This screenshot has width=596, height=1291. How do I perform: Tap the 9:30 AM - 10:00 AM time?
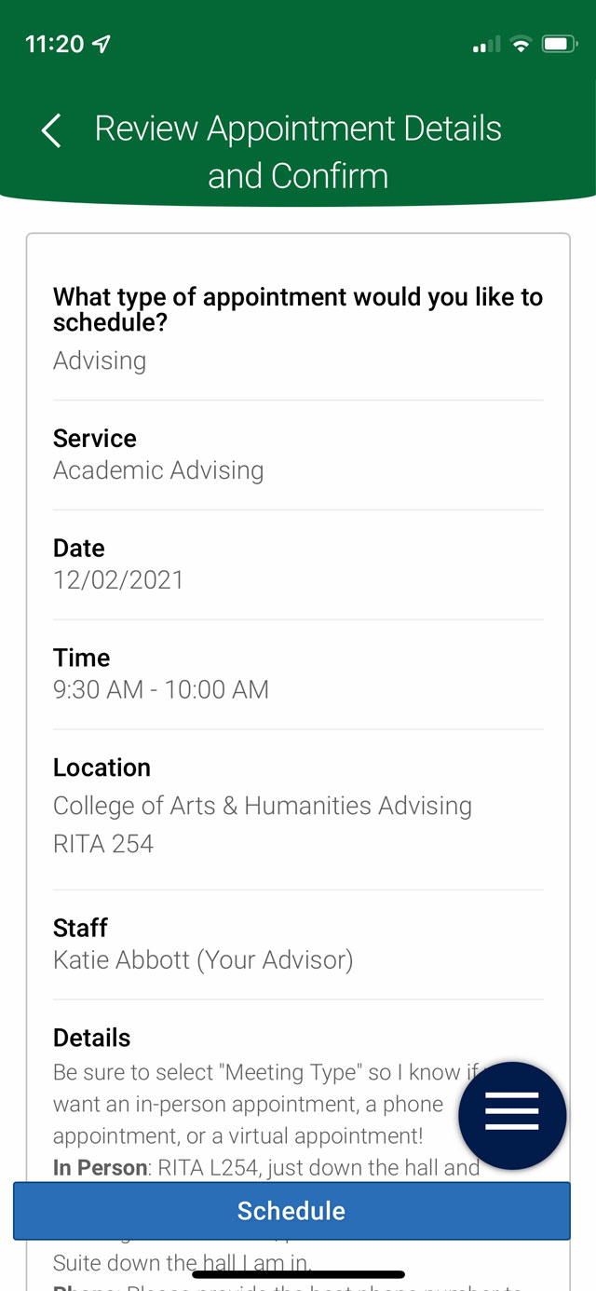(161, 689)
